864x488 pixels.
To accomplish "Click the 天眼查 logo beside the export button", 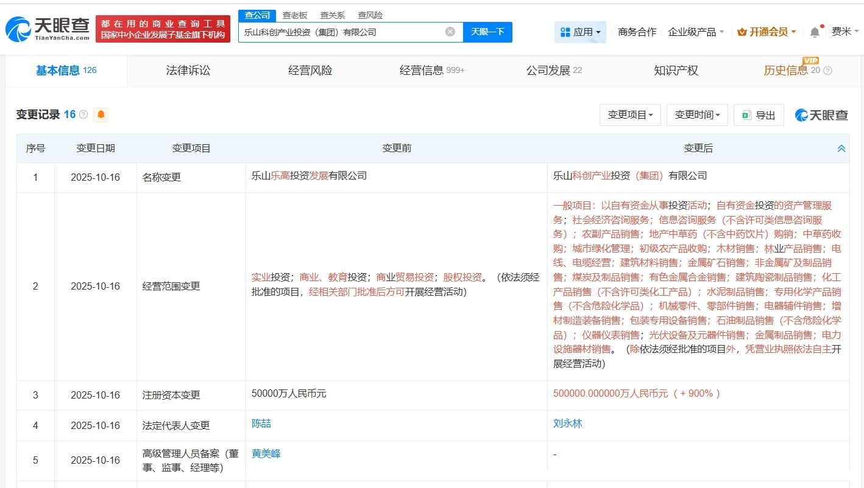I will [820, 115].
